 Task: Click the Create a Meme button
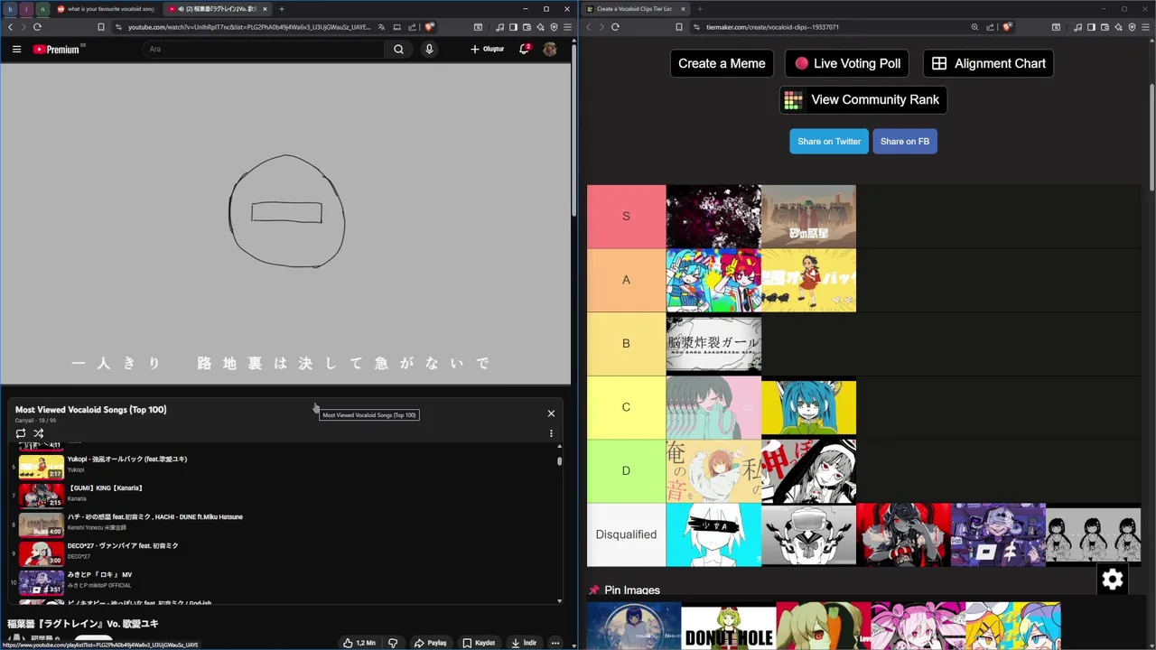click(722, 63)
